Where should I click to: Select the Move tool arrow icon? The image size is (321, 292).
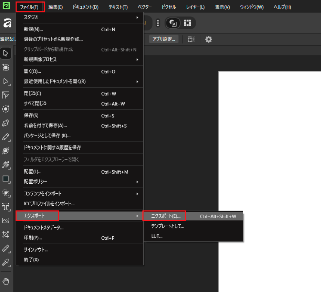(x=6, y=53)
